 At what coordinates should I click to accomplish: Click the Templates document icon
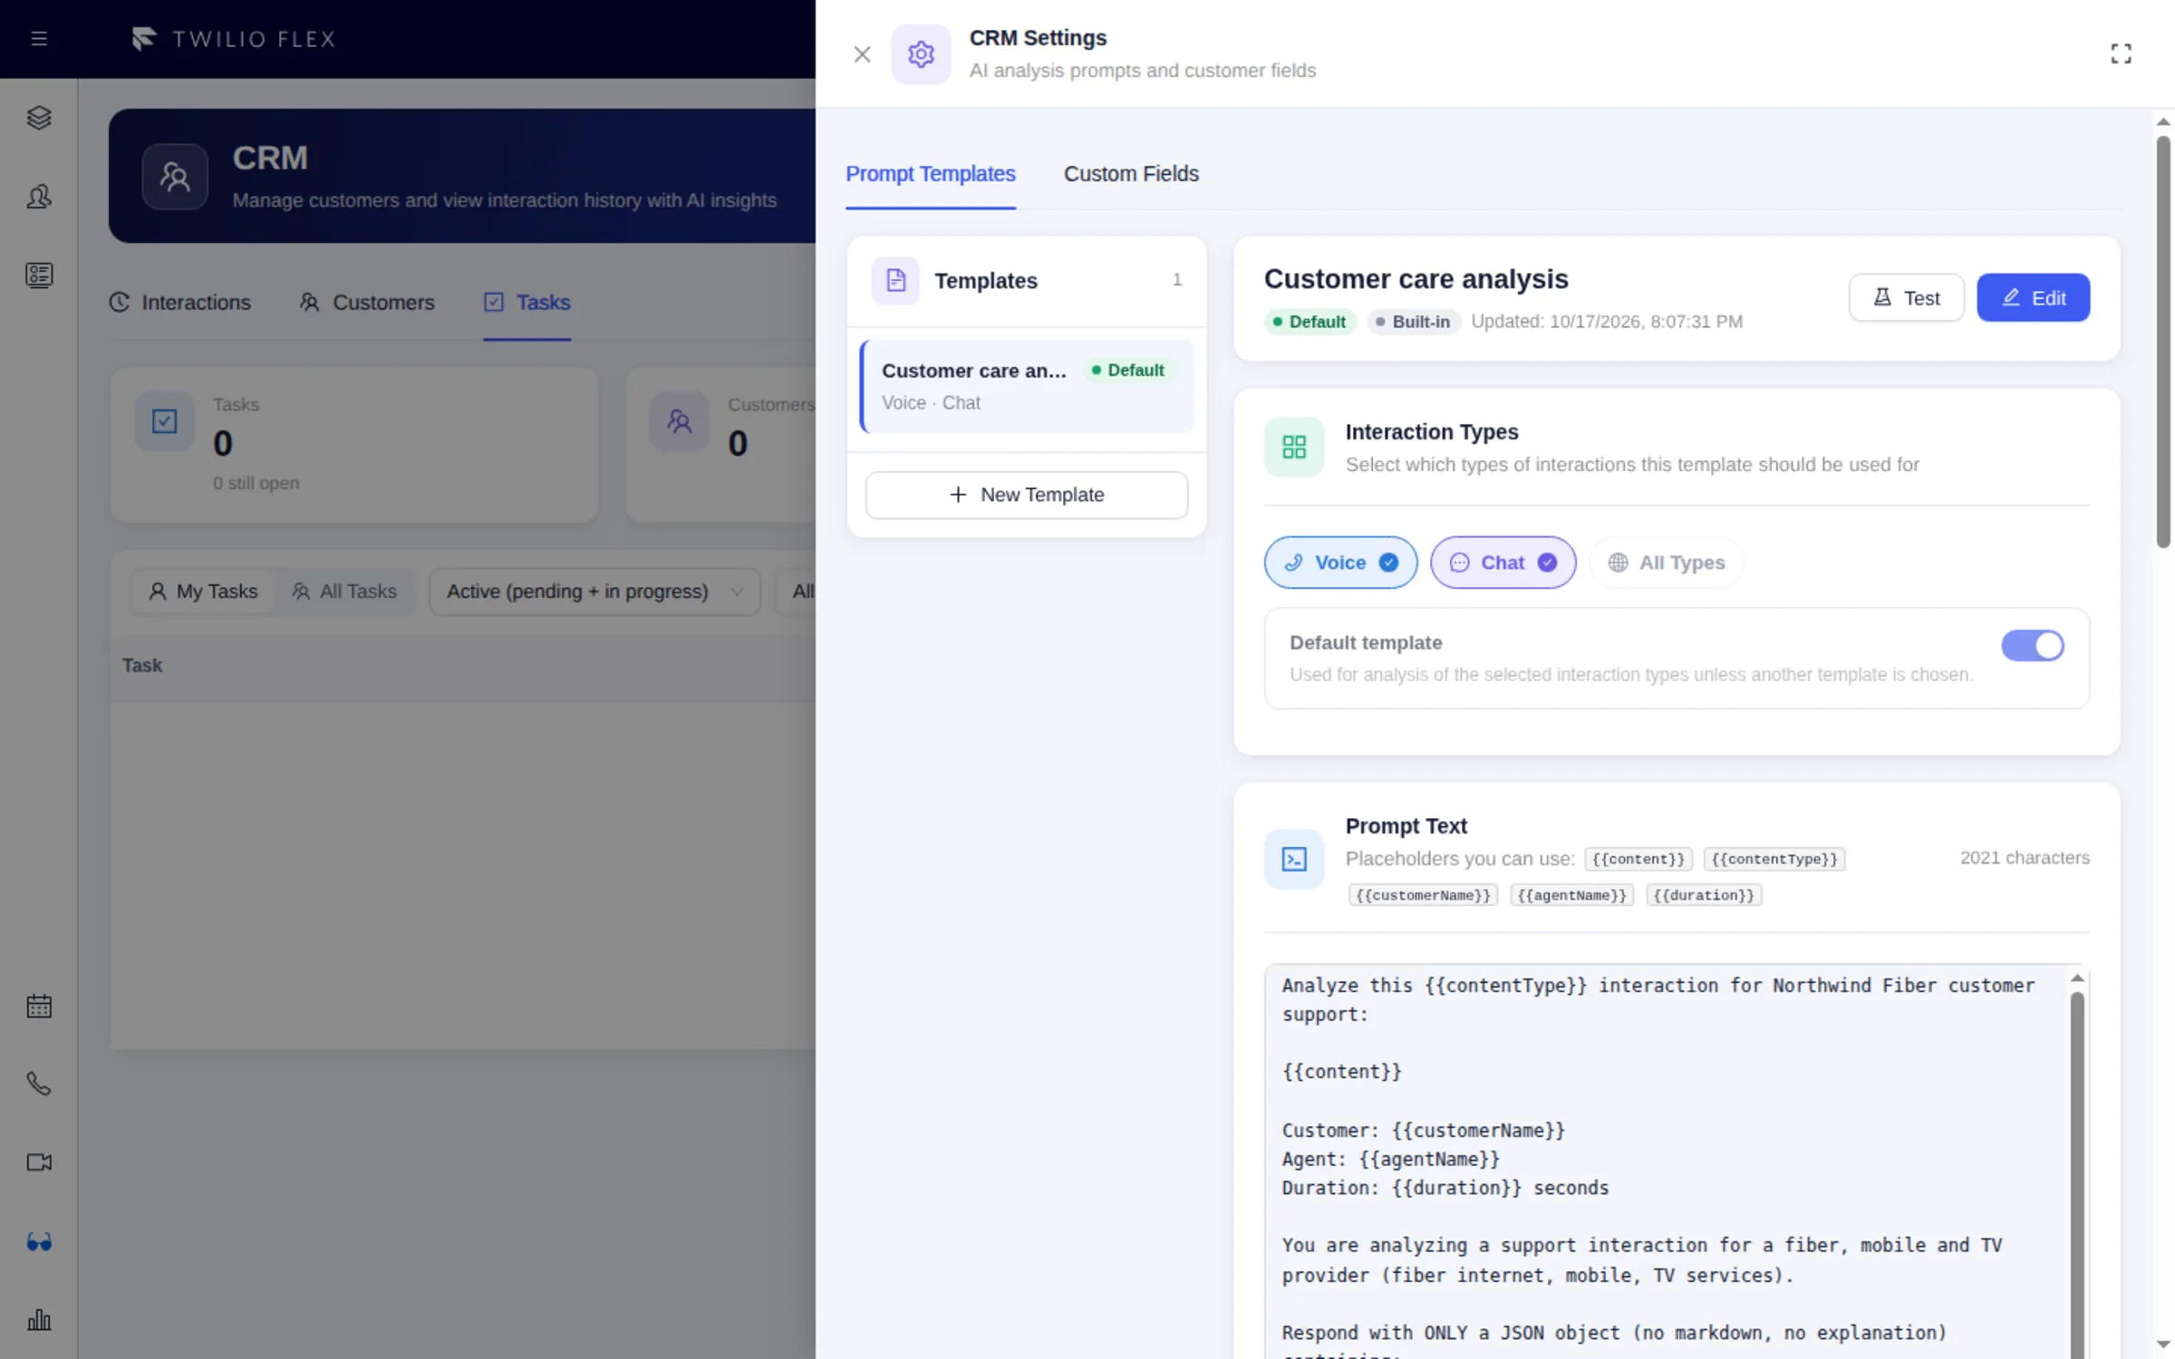895,281
